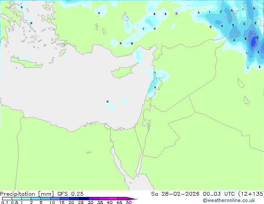
Task: Click the 2–5 mm legend color box
Action: coord(36,199)
